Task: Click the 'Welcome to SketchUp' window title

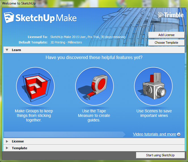Action: point(19,3)
